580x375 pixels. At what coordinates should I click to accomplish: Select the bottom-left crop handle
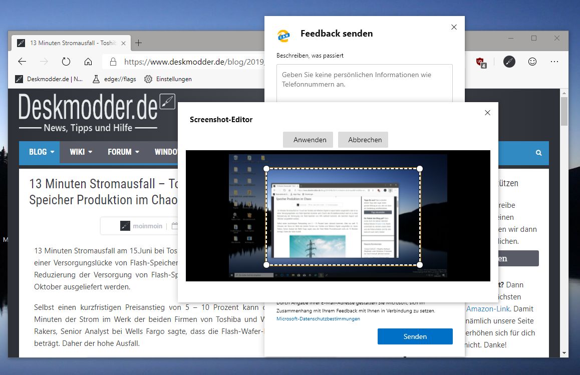(266, 265)
